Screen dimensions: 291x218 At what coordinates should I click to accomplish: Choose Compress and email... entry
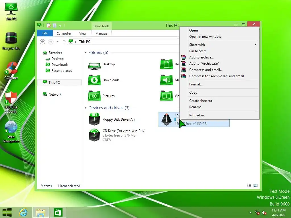click(219, 70)
